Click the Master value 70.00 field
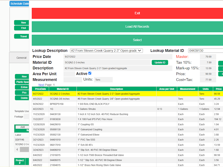Screen dimensions: 223x167 point(208,57)
